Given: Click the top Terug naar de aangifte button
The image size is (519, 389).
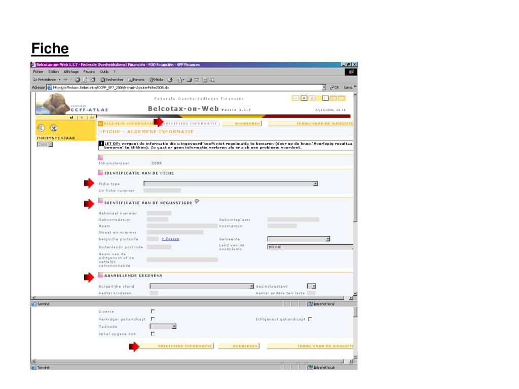Looking at the screenshot, I should 311,124.
